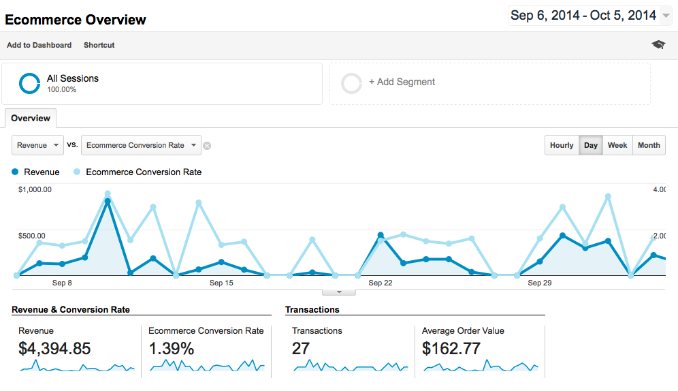Click the Transactions count 27
The width and height of the screenshot is (678, 391).
coord(300,349)
